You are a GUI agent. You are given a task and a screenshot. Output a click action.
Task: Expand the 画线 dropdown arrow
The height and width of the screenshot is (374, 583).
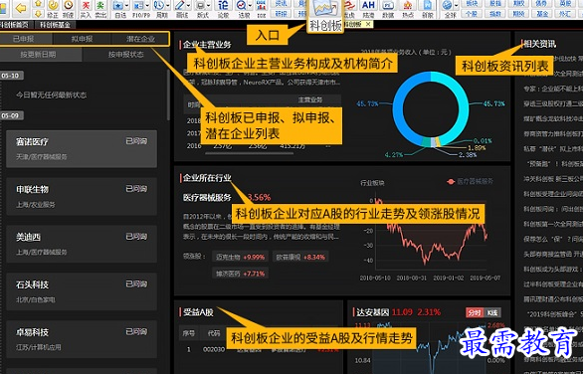pos(188,5)
